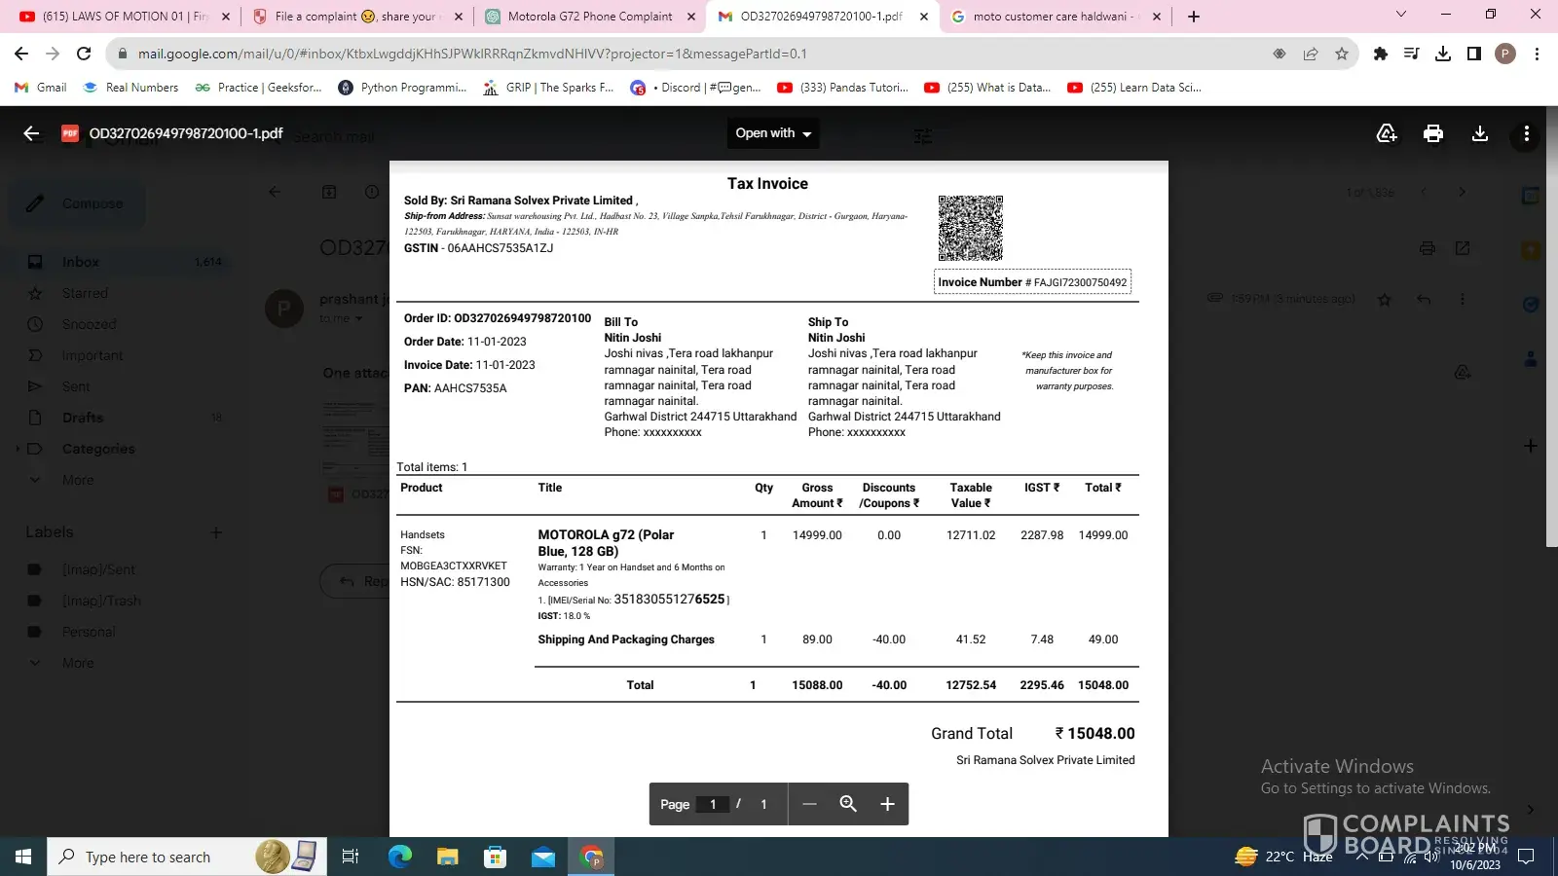Open the Chrome extensions puzzle icon
Image resolution: width=1558 pixels, height=876 pixels.
click(1380, 54)
